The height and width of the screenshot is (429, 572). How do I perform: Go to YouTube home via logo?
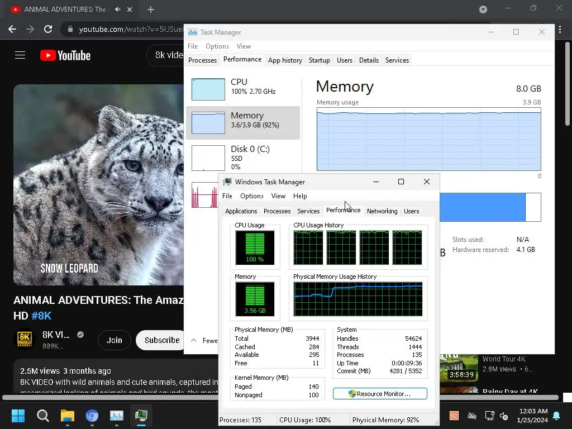point(65,55)
